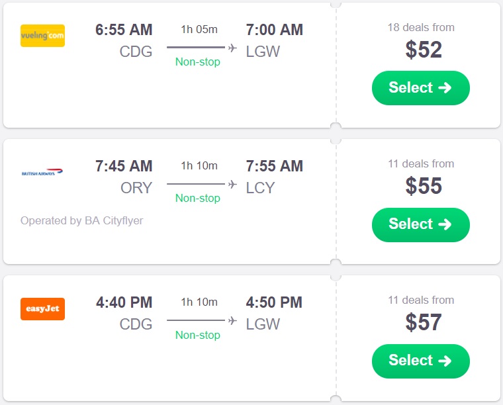The image size is (503, 405).
Task: Click the easyJet airline logo
Action: 42,309
